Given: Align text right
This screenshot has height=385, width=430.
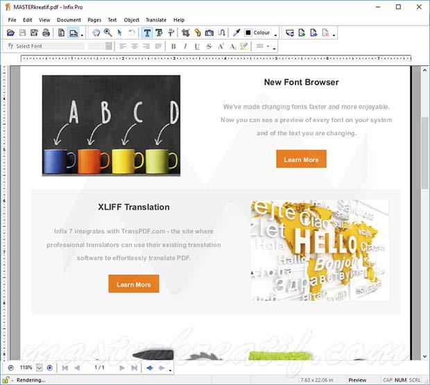Looking at the screenshot, I should pos(146,46).
